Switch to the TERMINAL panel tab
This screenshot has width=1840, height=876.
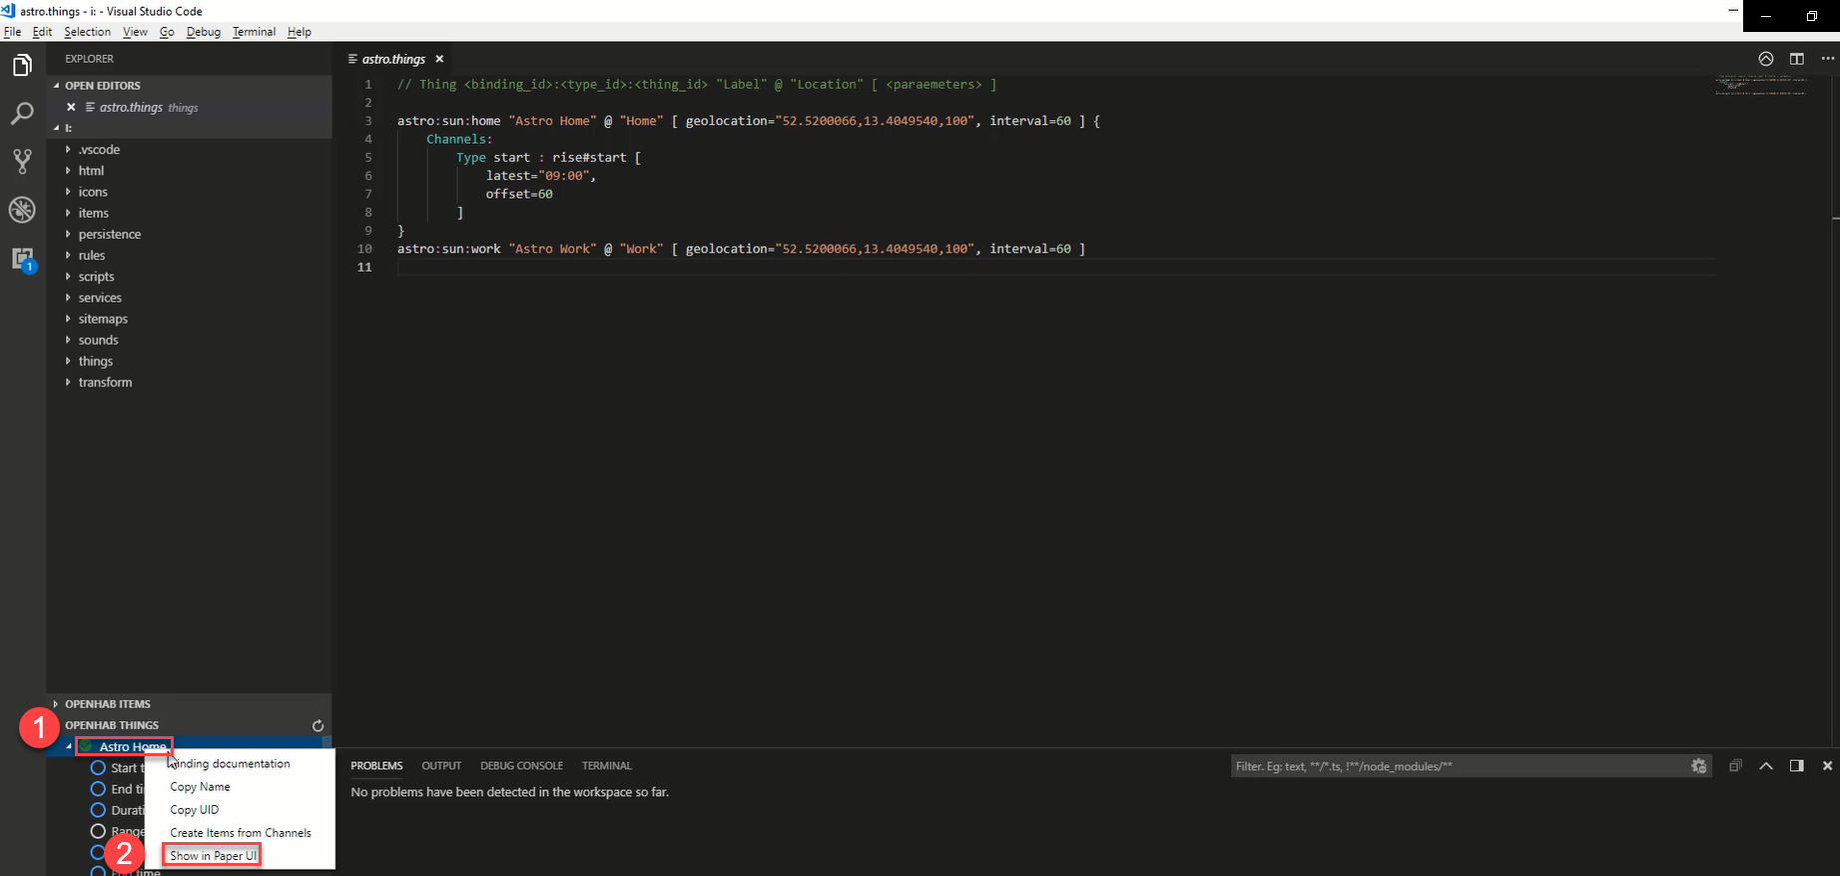coord(606,766)
